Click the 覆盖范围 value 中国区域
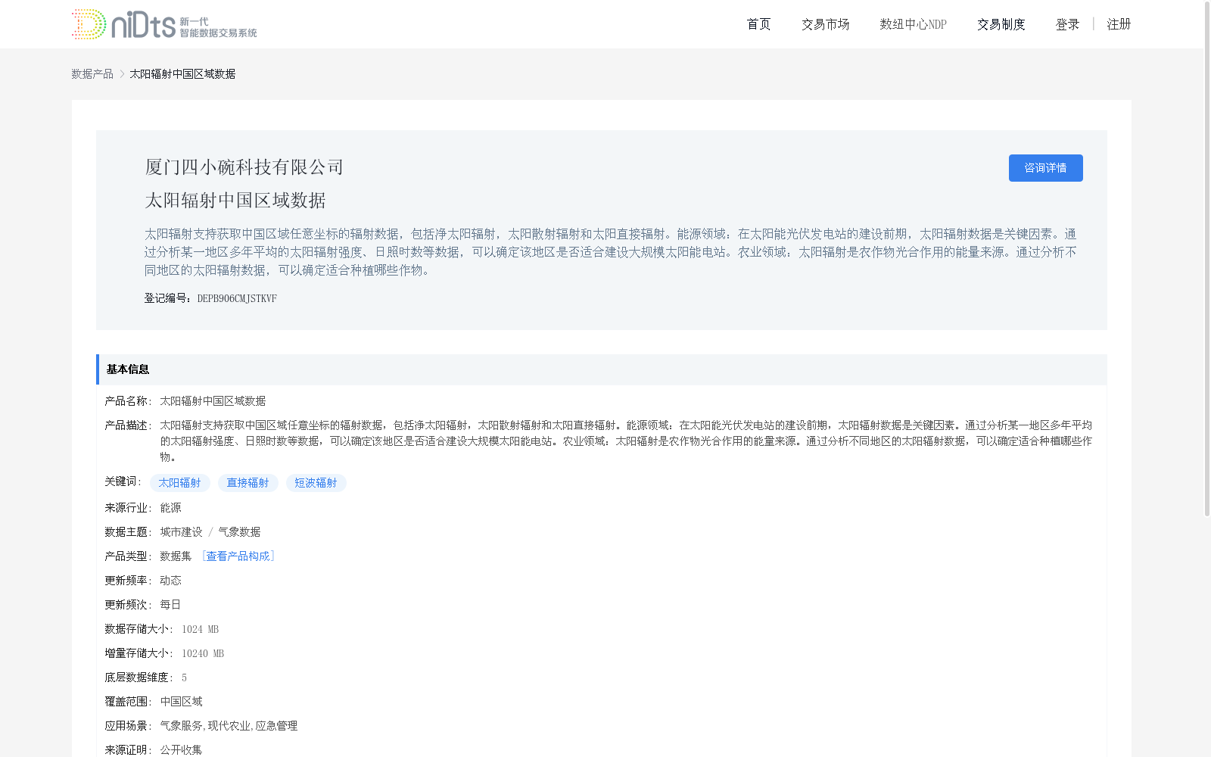 (x=181, y=702)
